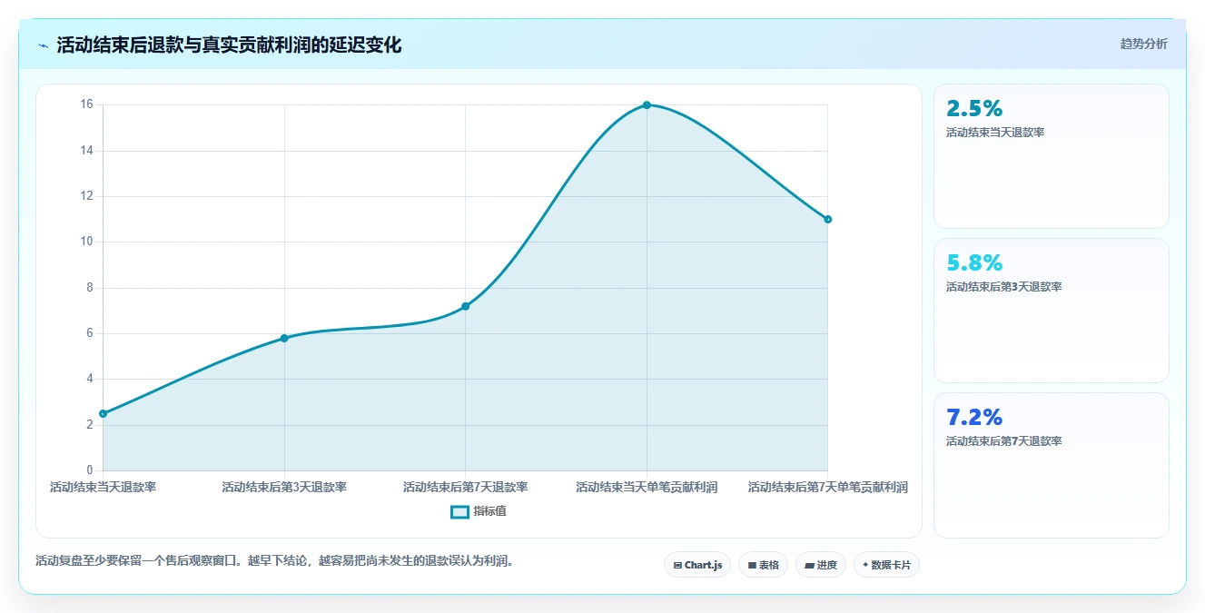Click the 数据卡片 sparkle icon
The width and height of the screenshot is (1205, 613).
865,565
